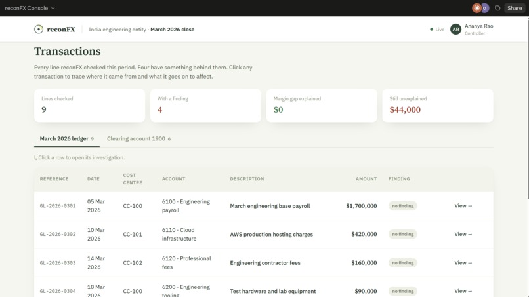Image resolution: width=529 pixels, height=297 pixels.
Task: Click the Lines checked summary card
Action: tap(89, 106)
